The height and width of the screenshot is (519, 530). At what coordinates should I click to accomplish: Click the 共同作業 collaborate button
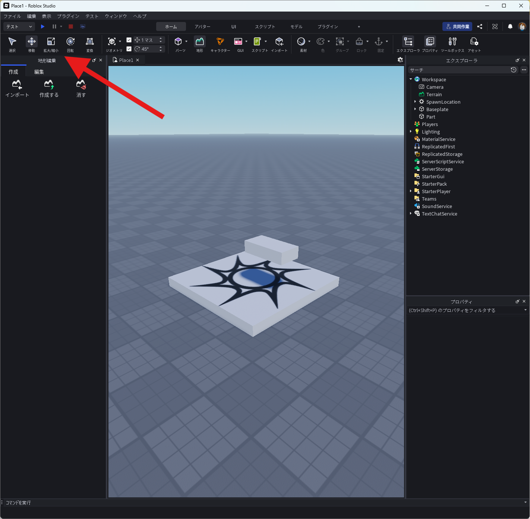(x=457, y=26)
